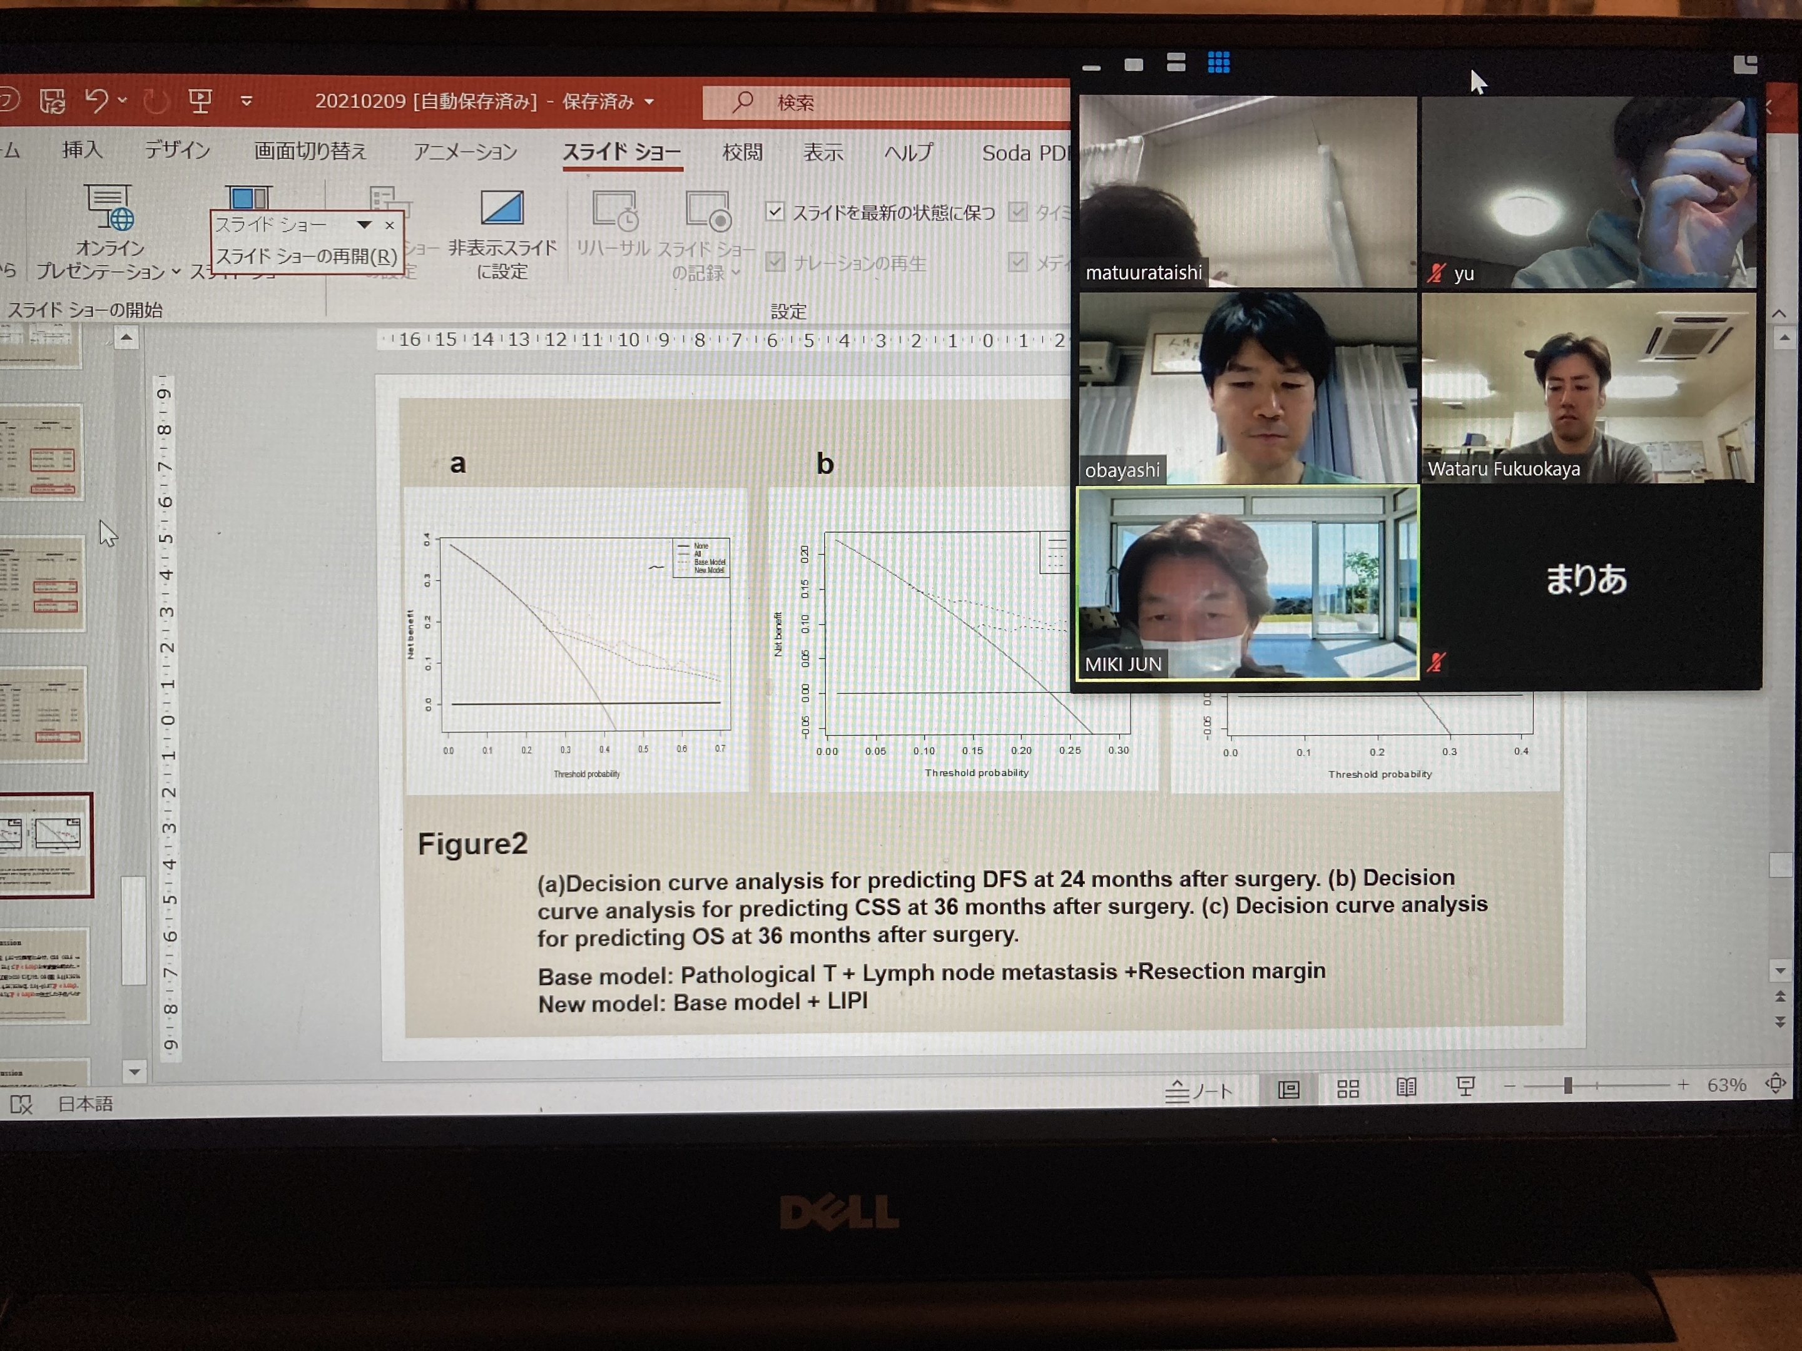Close the スライド ショー popup
The image size is (1802, 1351).
[389, 226]
